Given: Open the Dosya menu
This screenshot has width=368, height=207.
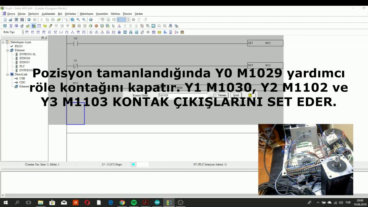Looking at the screenshot, I should click(x=11, y=14).
